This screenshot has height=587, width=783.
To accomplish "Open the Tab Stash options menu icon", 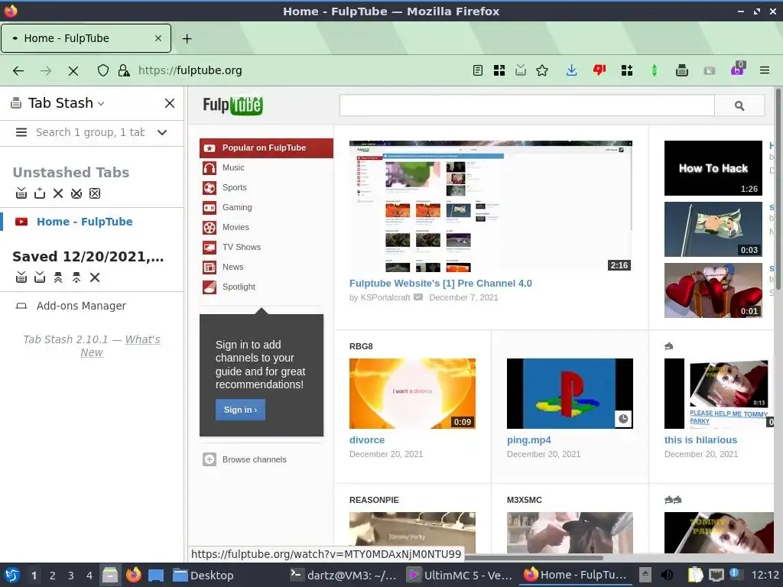I will pos(21,132).
